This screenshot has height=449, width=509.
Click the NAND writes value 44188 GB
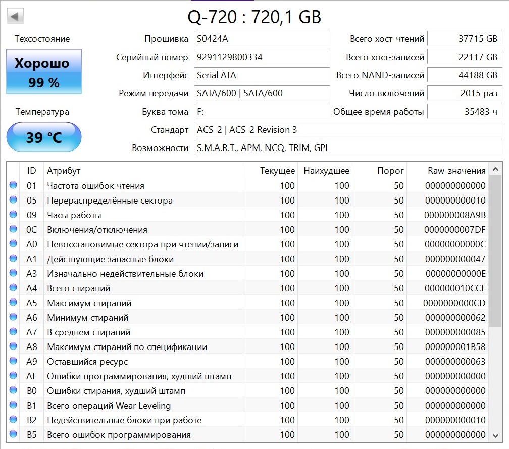[x=465, y=75]
